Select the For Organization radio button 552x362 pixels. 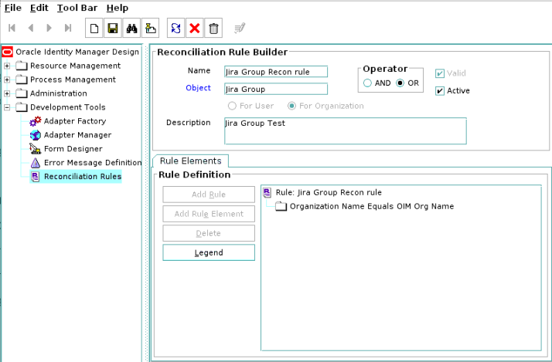(291, 106)
